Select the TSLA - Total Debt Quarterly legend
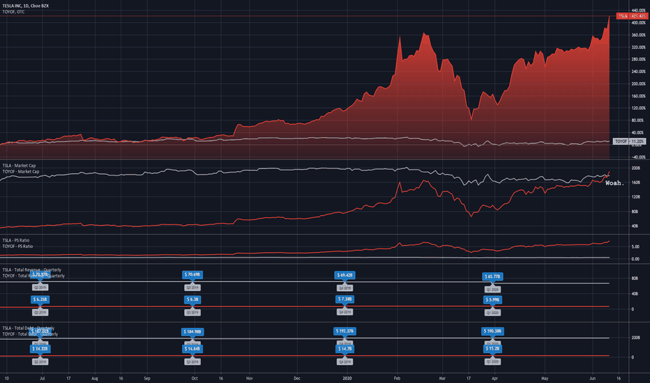The height and width of the screenshot is (383, 650). pos(28,329)
